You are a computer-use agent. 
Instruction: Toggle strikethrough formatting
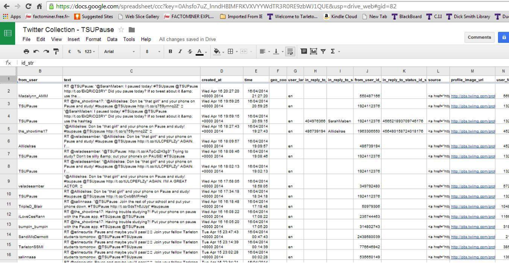(x=190, y=52)
